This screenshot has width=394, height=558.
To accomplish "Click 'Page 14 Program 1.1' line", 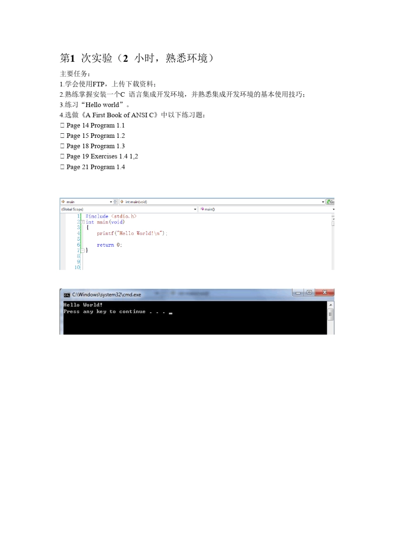I will 92,125.
